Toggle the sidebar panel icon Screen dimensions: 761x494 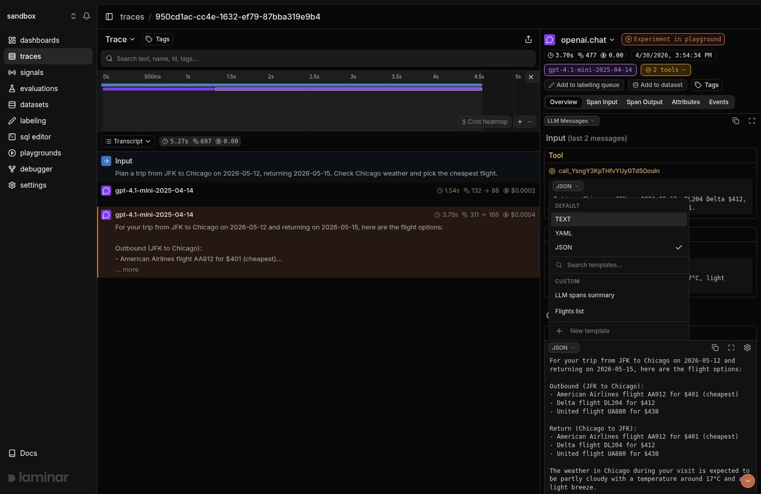tap(109, 17)
